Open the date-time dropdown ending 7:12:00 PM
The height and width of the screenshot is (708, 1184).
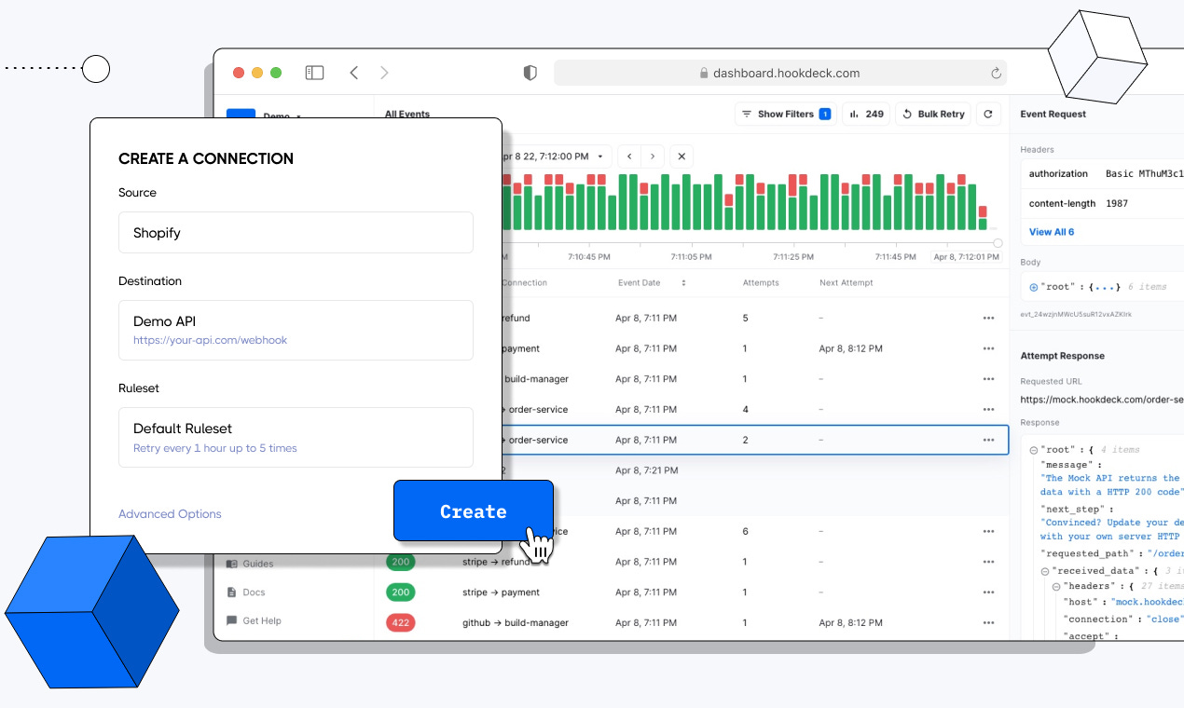555,157
